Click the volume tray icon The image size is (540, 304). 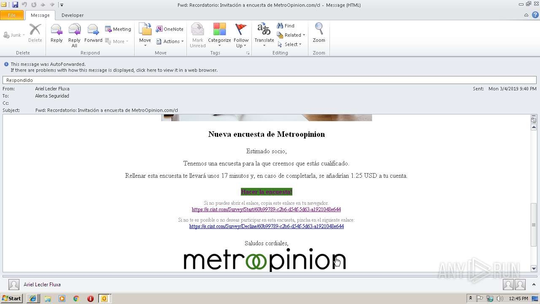coord(500,299)
